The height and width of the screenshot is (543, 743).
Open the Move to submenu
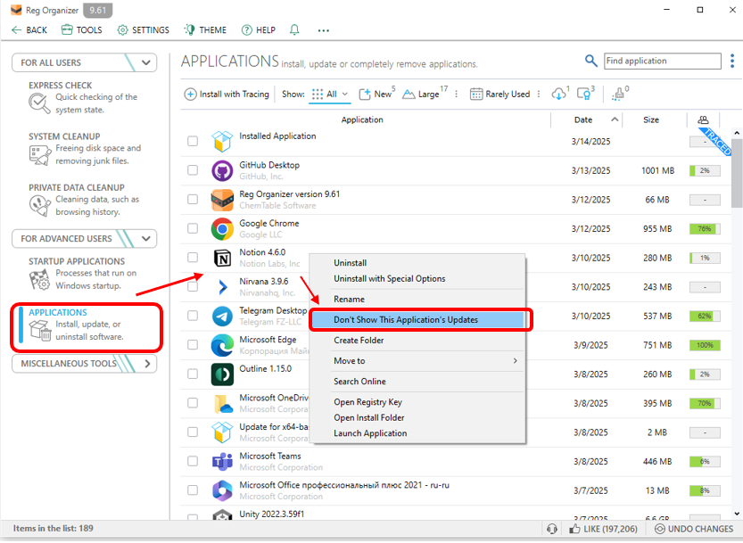pyautogui.click(x=417, y=361)
